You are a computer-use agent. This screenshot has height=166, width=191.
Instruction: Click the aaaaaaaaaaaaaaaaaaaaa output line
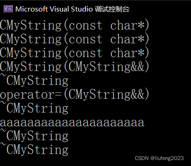72,123
